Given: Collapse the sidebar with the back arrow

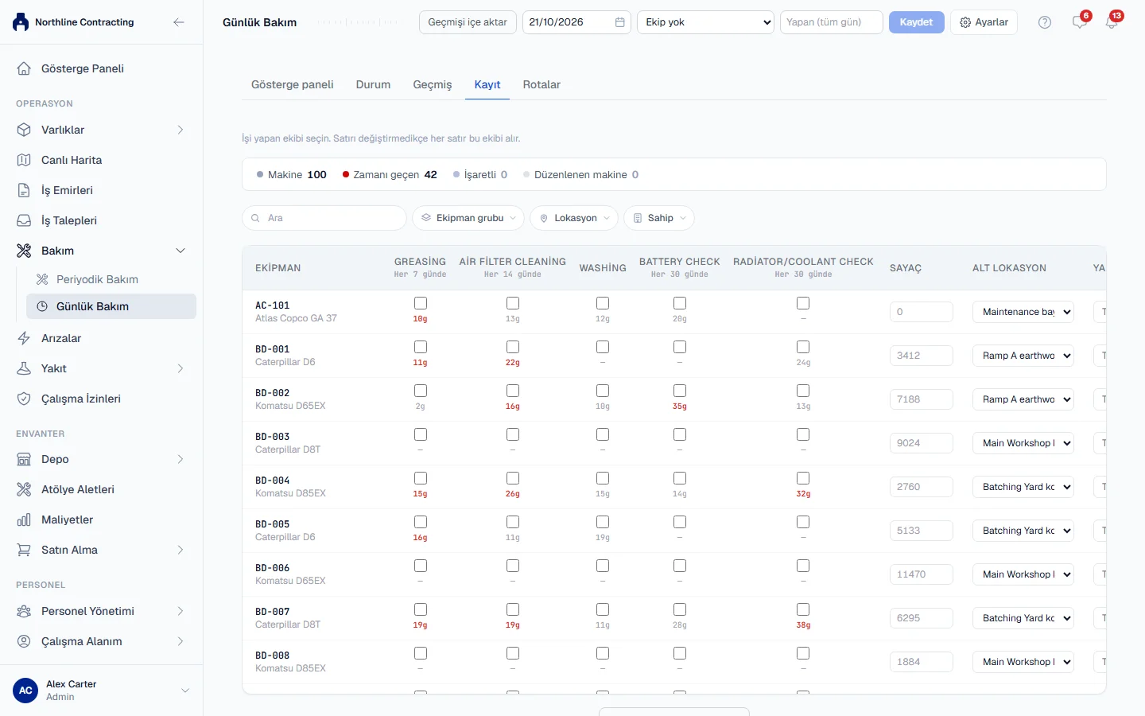Looking at the screenshot, I should point(179,22).
